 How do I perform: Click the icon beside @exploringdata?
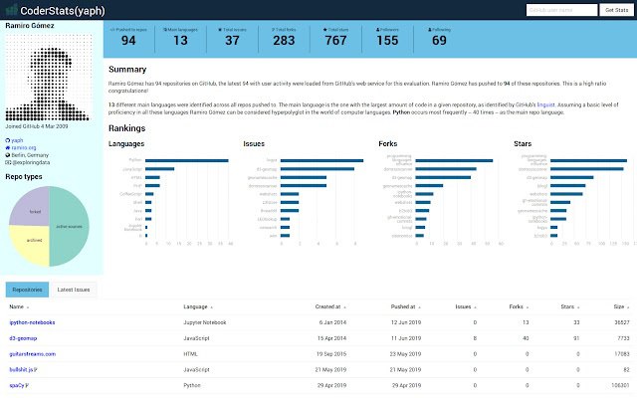coord(8,162)
